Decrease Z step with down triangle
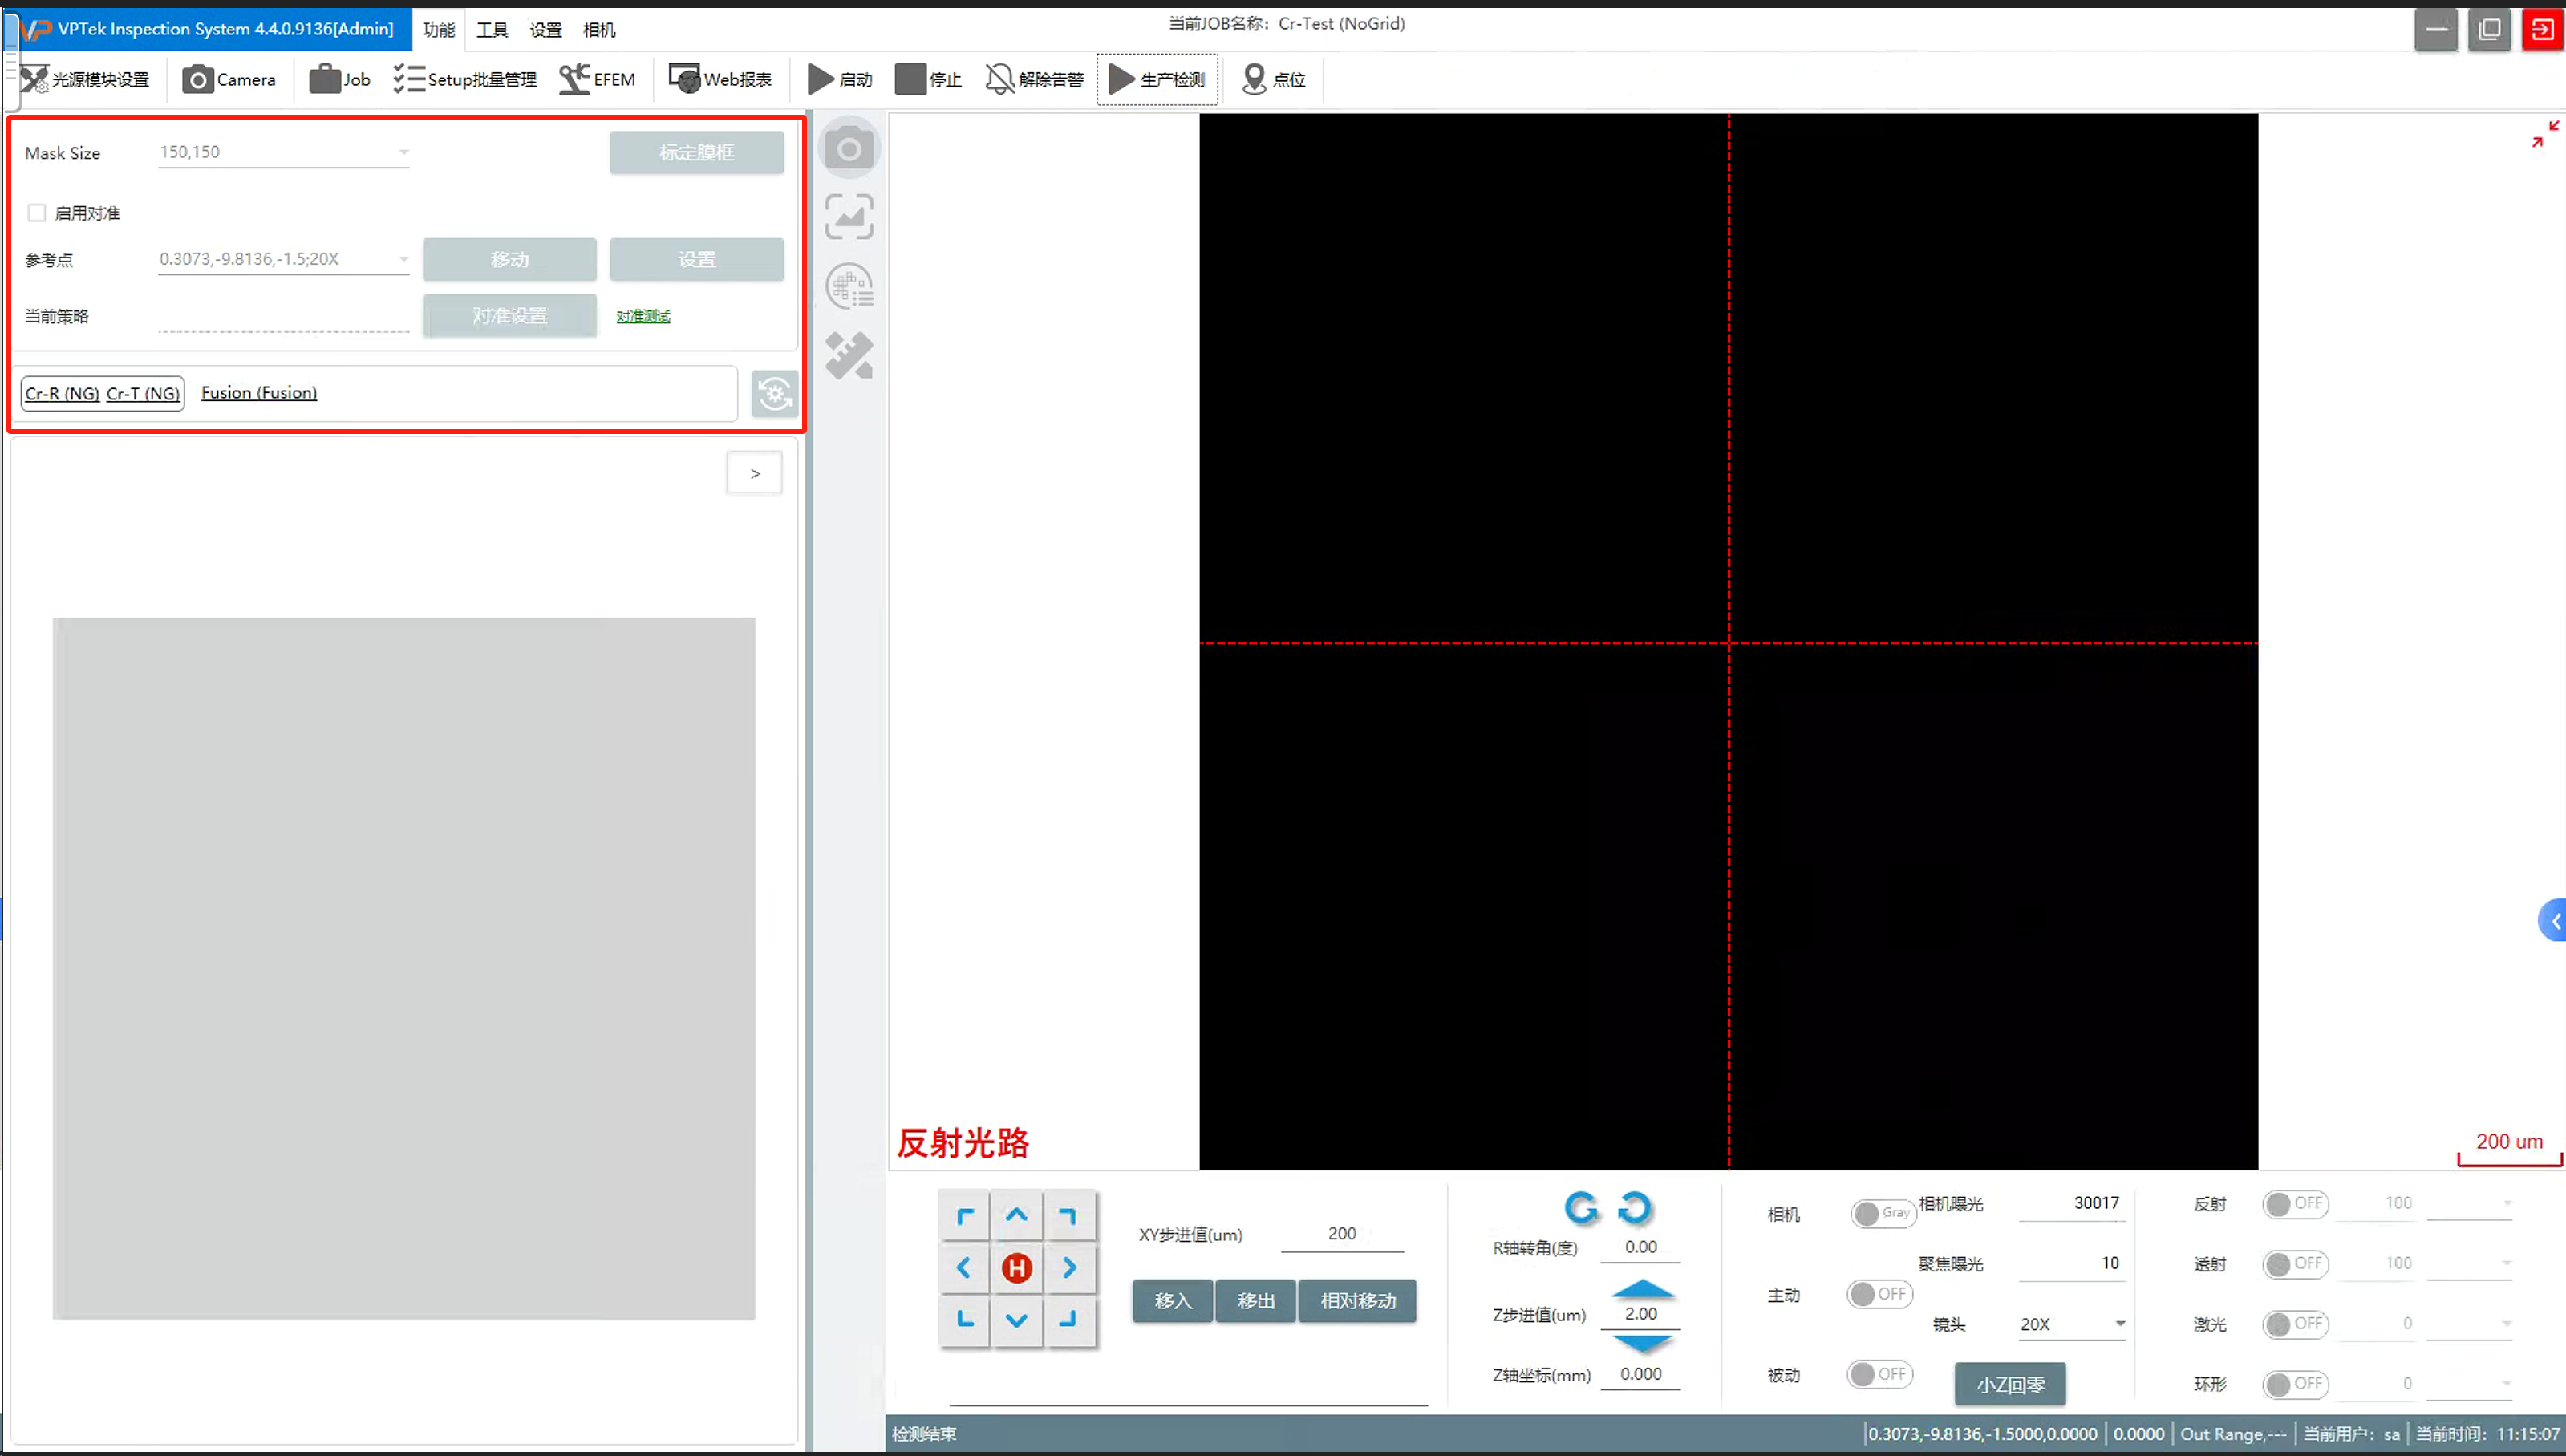2566x1456 pixels. pyautogui.click(x=1643, y=1343)
